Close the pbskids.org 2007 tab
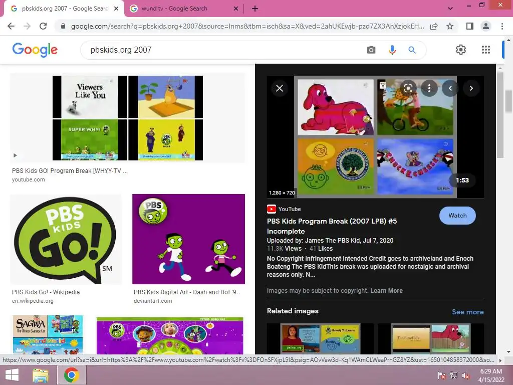The height and width of the screenshot is (385, 513). point(116,9)
